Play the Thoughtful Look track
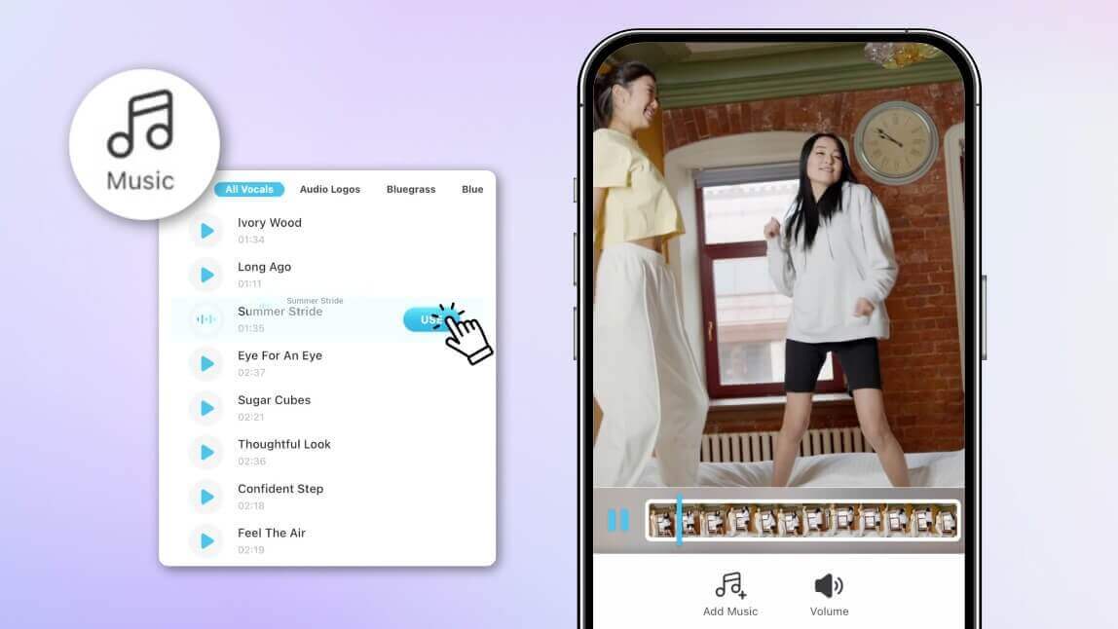 click(206, 452)
